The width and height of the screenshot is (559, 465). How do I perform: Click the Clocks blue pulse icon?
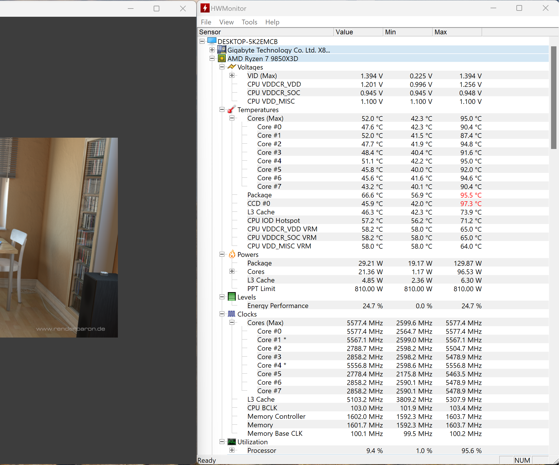pos(232,314)
